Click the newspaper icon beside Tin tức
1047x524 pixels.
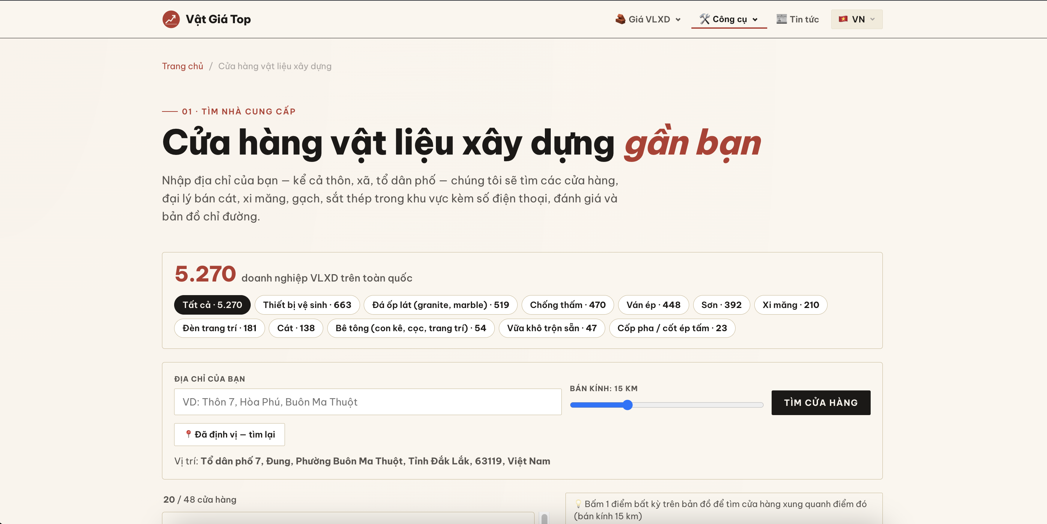click(781, 19)
